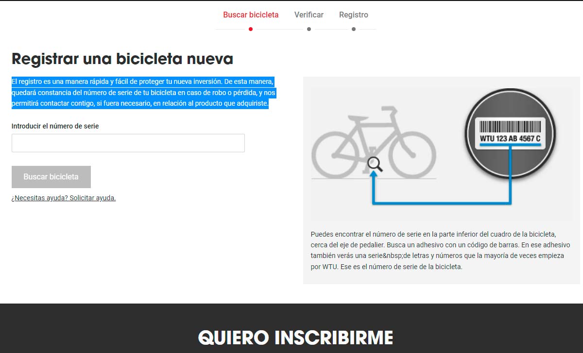Go to the Registro step
This screenshot has height=353, width=583.
354,15
